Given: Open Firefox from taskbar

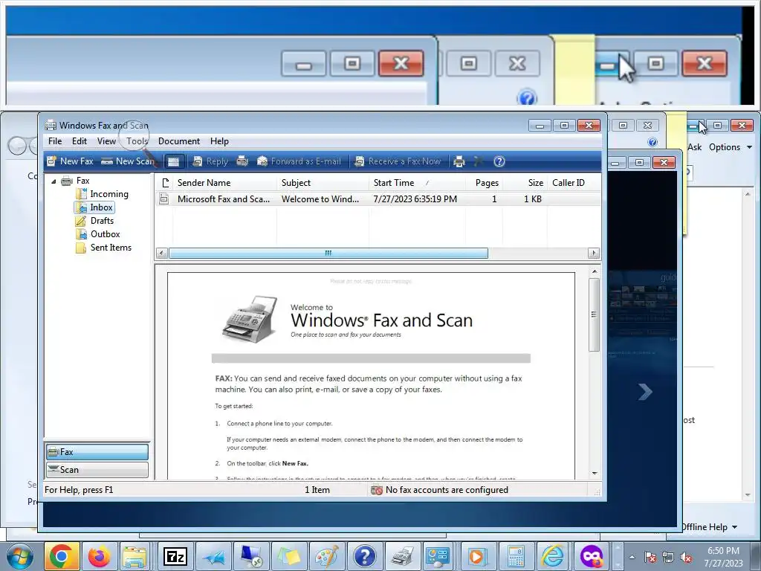Looking at the screenshot, I should 99,556.
